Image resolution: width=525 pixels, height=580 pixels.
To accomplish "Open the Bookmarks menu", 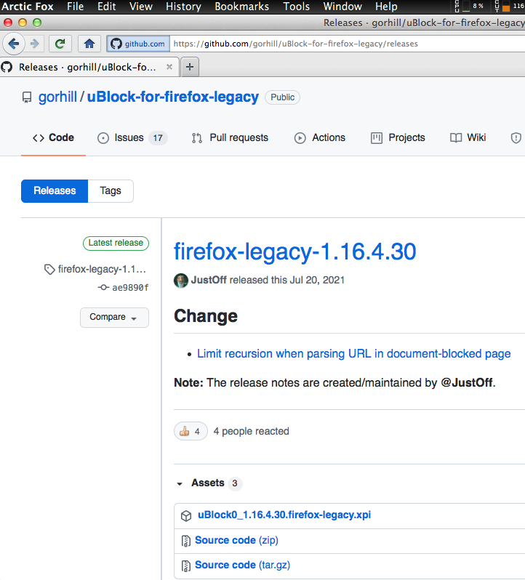I will [x=242, y=7].
